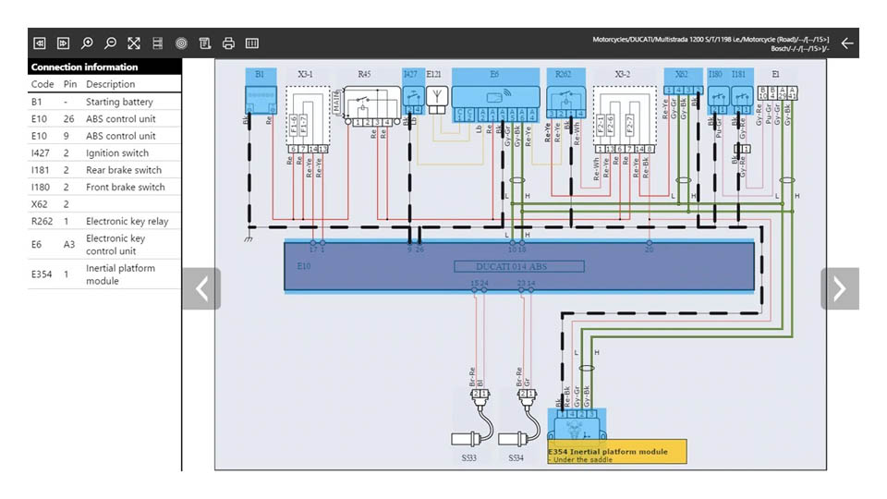
Task: Select the E10 pin 9 ABS control unit row
Action: [104, 136]
